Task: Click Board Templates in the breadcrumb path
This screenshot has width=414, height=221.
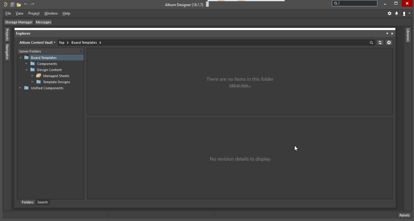Action: coord(84,43)
